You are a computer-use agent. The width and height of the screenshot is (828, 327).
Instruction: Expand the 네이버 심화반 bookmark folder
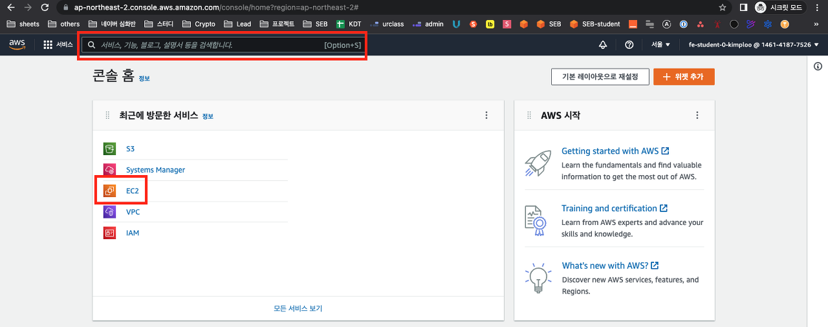point(112,24)
